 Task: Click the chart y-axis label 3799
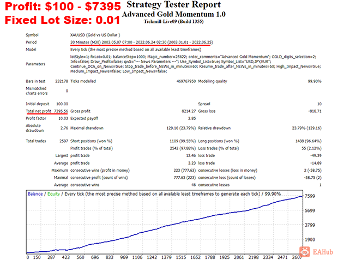click(310, 225)
